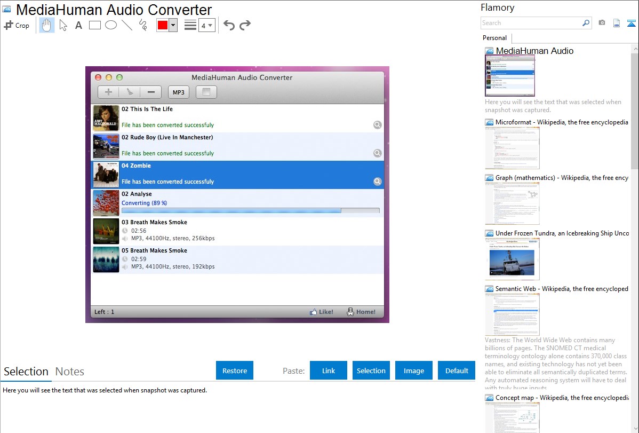This screenshot has width=639, height=433.
Task: Click the broom clear-list button in MediaHuman
Action: [130, 92]
